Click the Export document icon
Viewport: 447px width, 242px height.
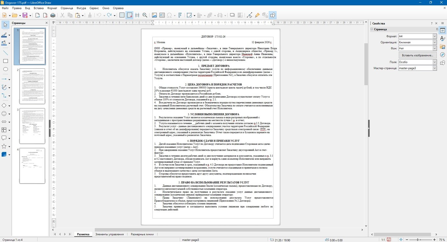click(37, 15)
